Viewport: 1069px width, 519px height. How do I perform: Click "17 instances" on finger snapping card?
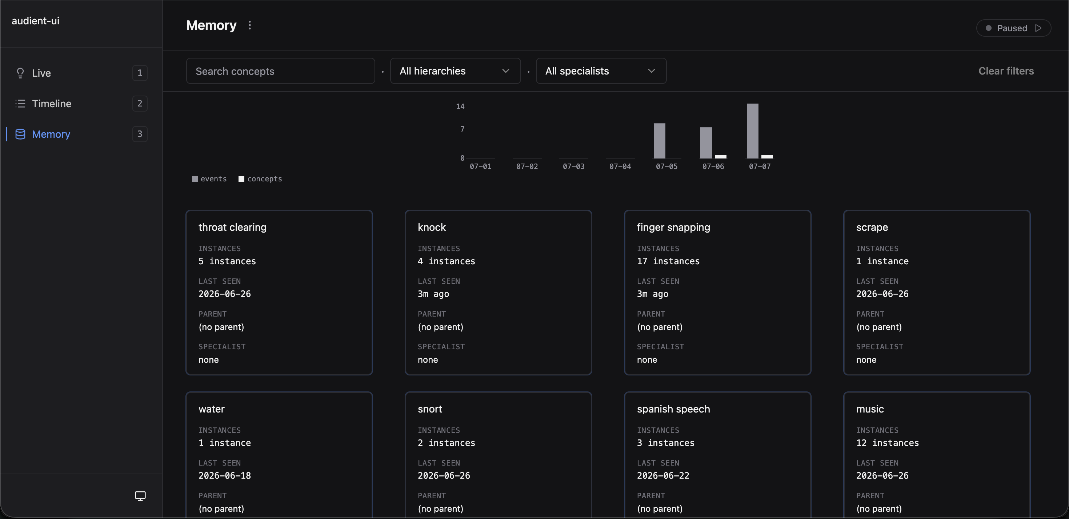(668, 261)
